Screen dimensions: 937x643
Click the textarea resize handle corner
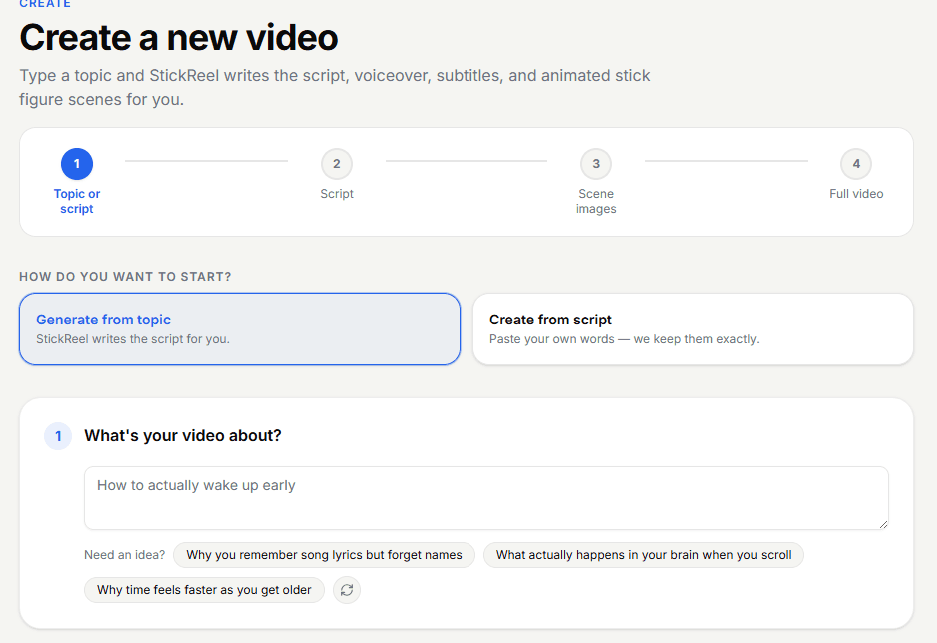883,524
